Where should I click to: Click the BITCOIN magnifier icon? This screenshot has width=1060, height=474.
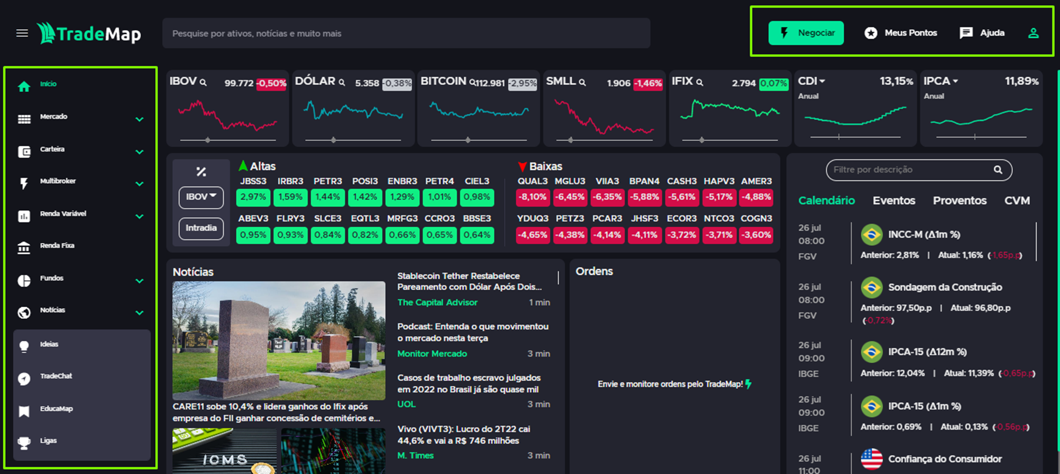click(472, 82)
